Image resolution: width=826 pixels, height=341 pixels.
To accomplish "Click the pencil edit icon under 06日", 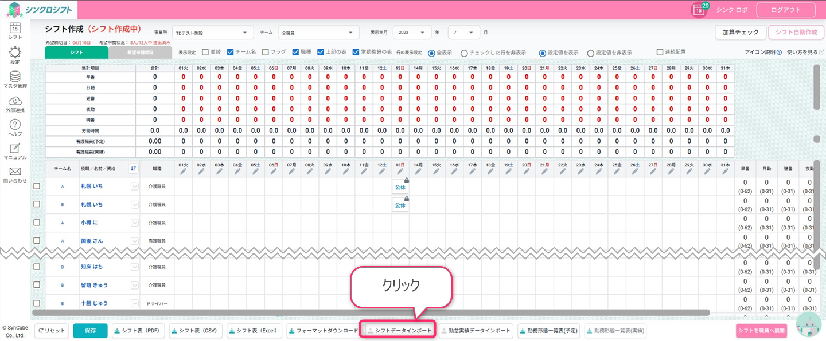I will 274,171.
